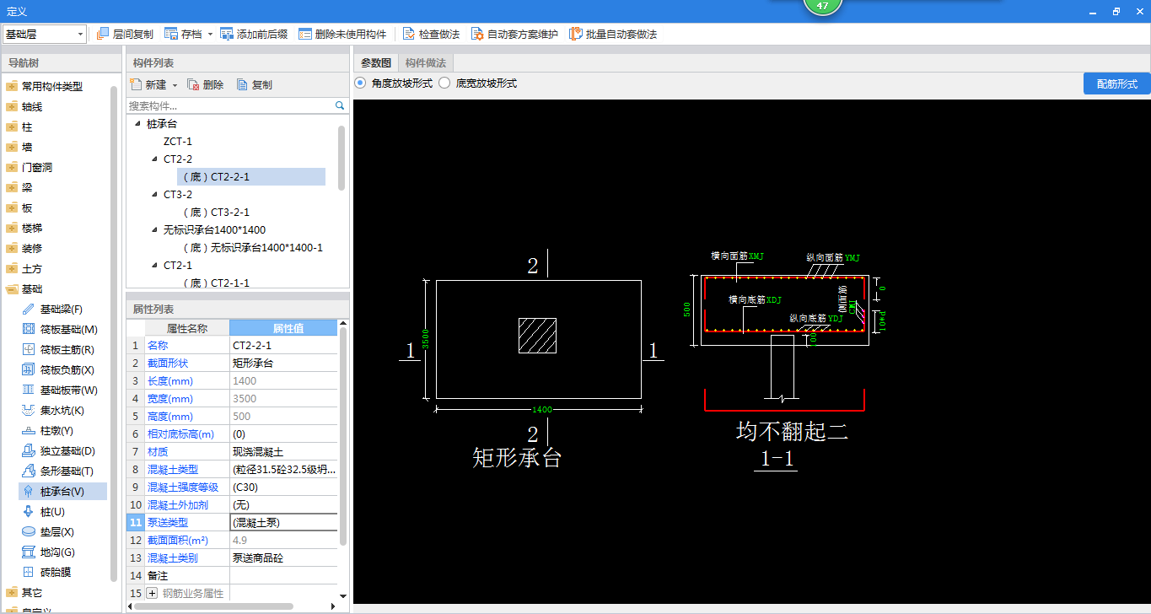Switch to 构件做法 tab
Viewport: 1151px width, 614px height.
point(426,62)
